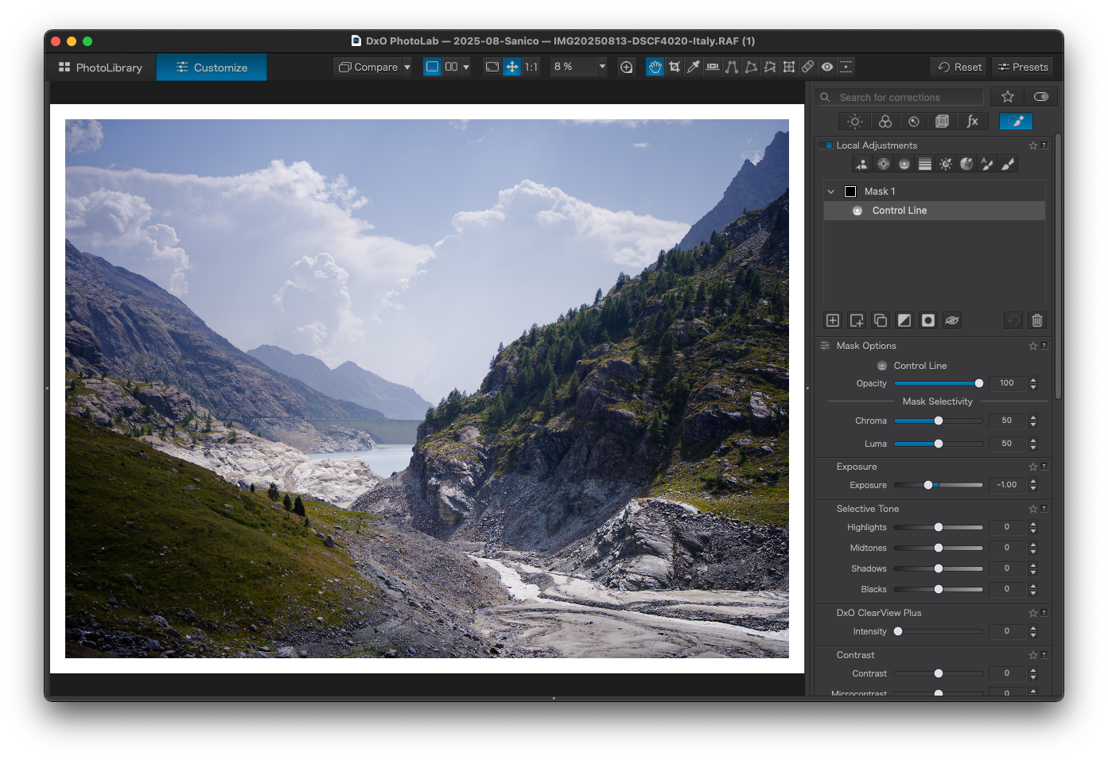Viewport: 1108px width, 760px height.
Task: Open the Presets button
Action: tap(1022, 67)
